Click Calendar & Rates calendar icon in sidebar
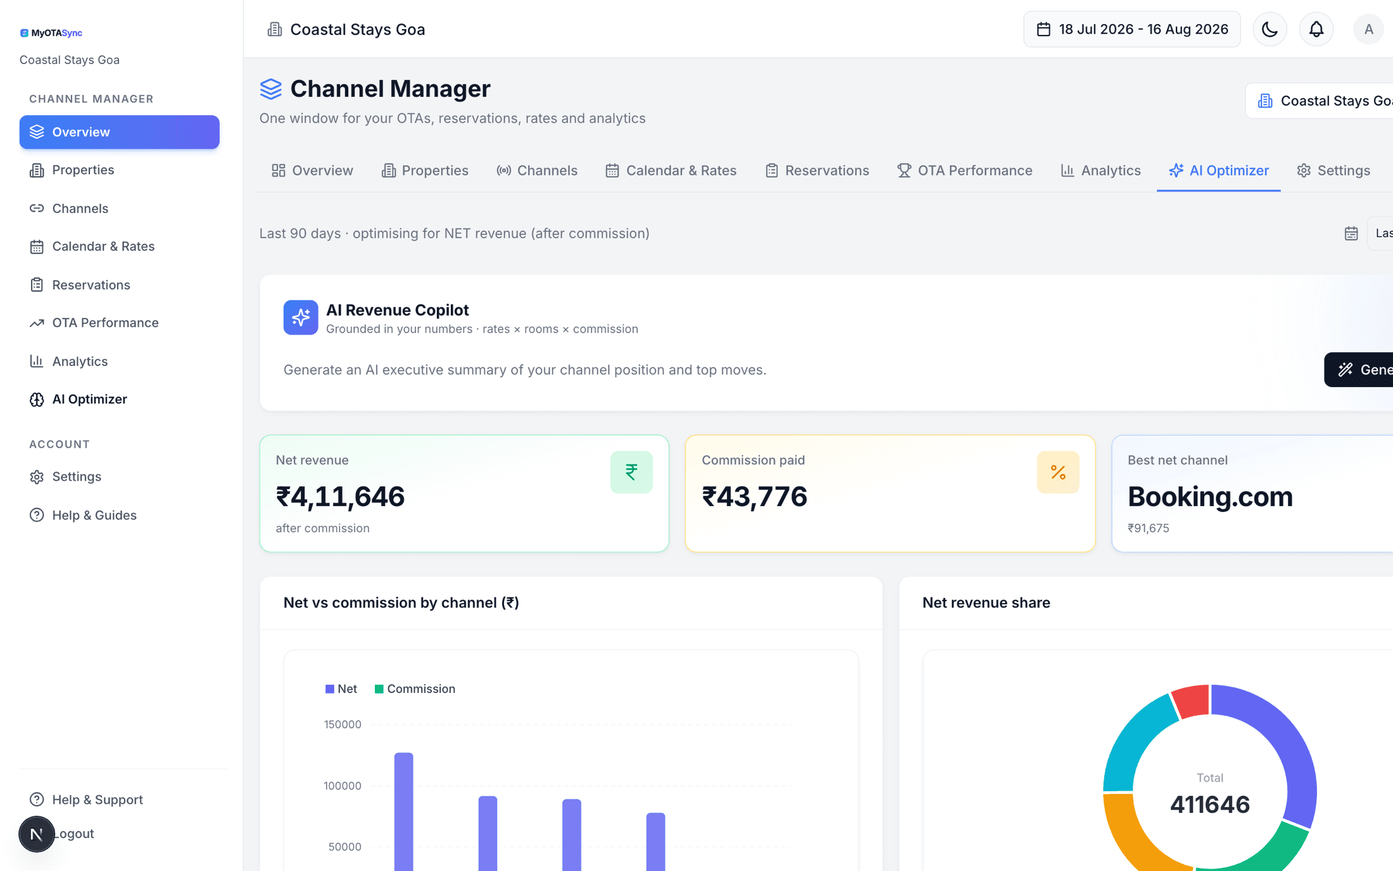1393x871 pixels. 37,246
